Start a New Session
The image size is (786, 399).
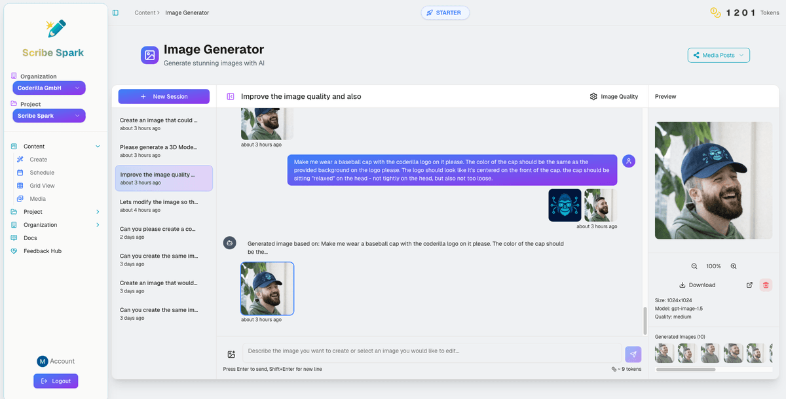(164, 96)
